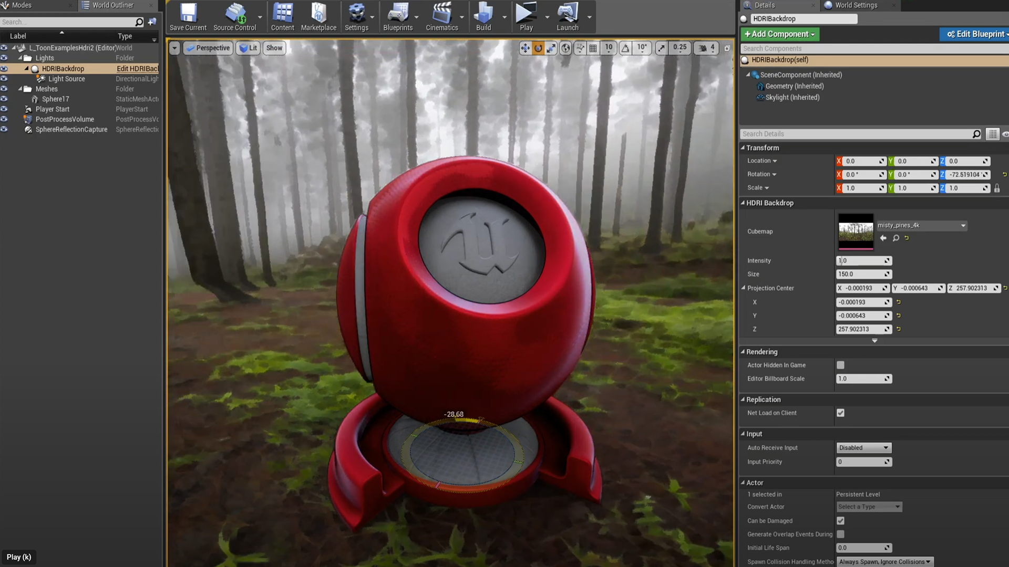Switch to the World Settings tab
Viewport: 1009px width, 567px height.
[856, 5]
